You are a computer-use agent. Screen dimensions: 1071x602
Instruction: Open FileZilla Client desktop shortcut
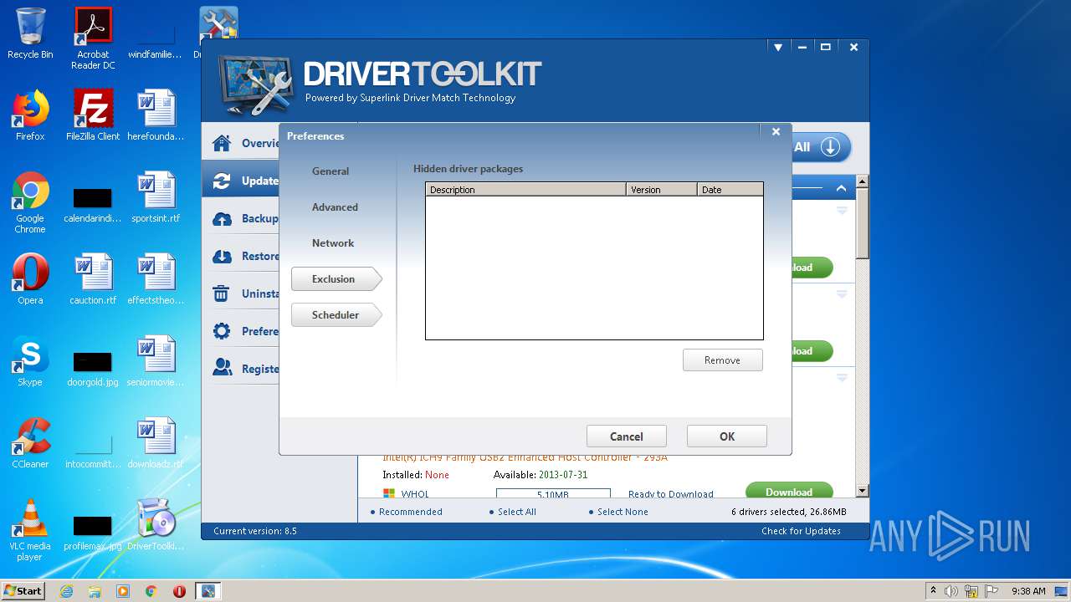pos(93,115)
